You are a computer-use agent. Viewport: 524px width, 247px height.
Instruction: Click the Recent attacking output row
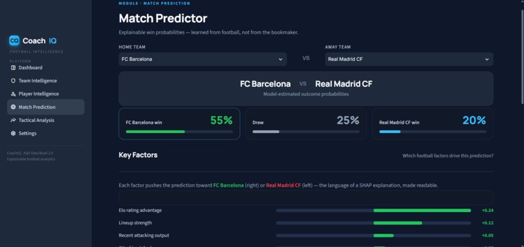[306, 235]
